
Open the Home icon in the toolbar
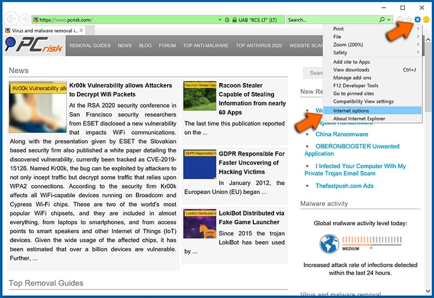(x=400, y=19)
